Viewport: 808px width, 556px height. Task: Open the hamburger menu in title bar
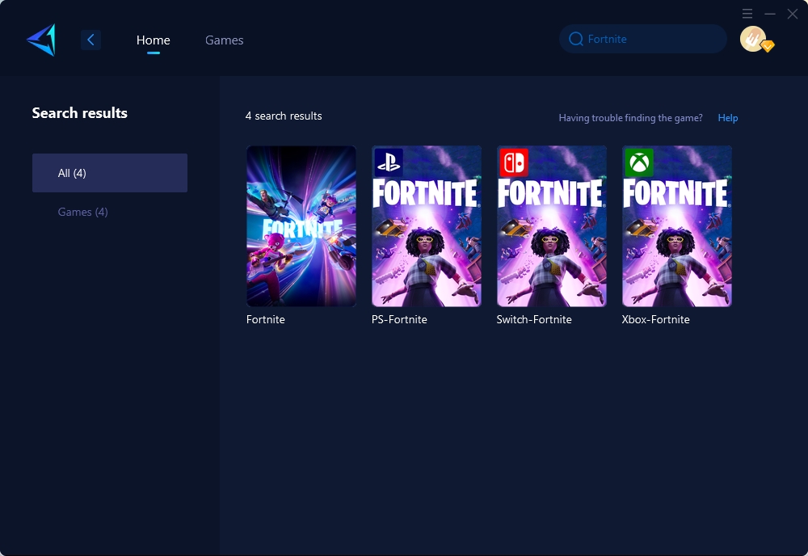[x=747, y=14]
